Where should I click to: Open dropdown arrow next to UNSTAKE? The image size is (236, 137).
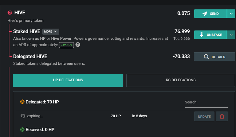coord(231,35)
